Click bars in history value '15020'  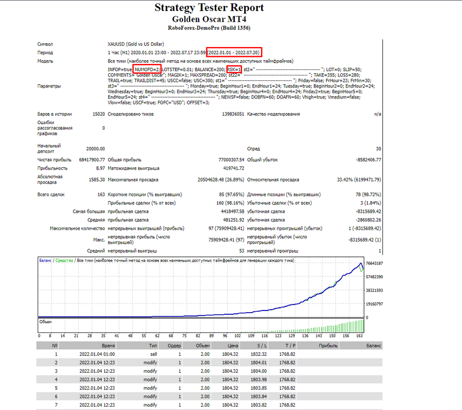tap(99, 114)
